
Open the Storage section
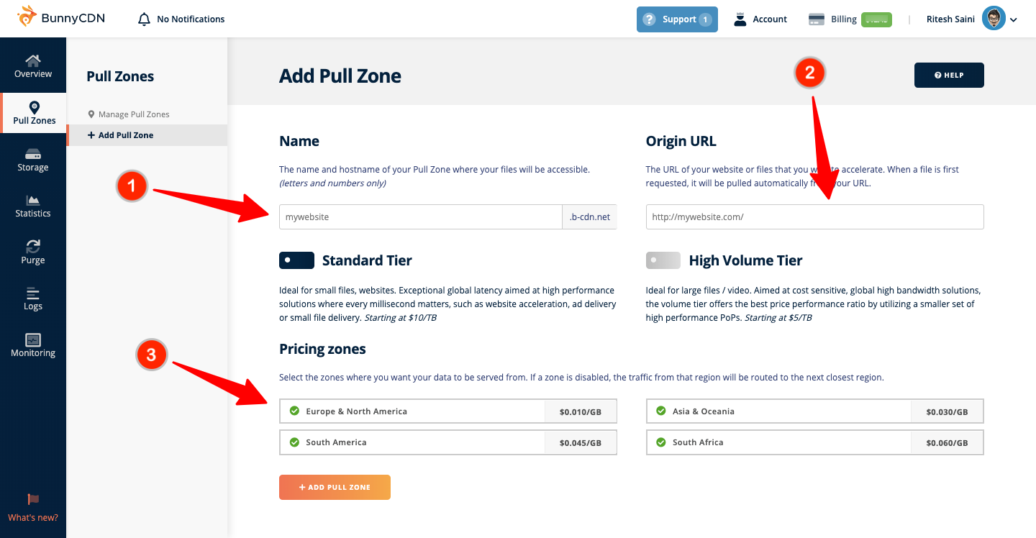[32, 160]
